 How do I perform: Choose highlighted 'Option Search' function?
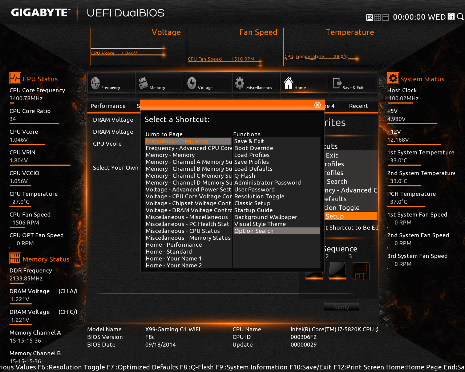[x=277, y=231]
